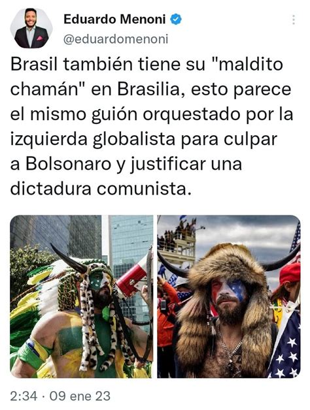This screenshot has width=310, height=410.
Task: Click the American flag in the right photo
Action: pos(286,344)
